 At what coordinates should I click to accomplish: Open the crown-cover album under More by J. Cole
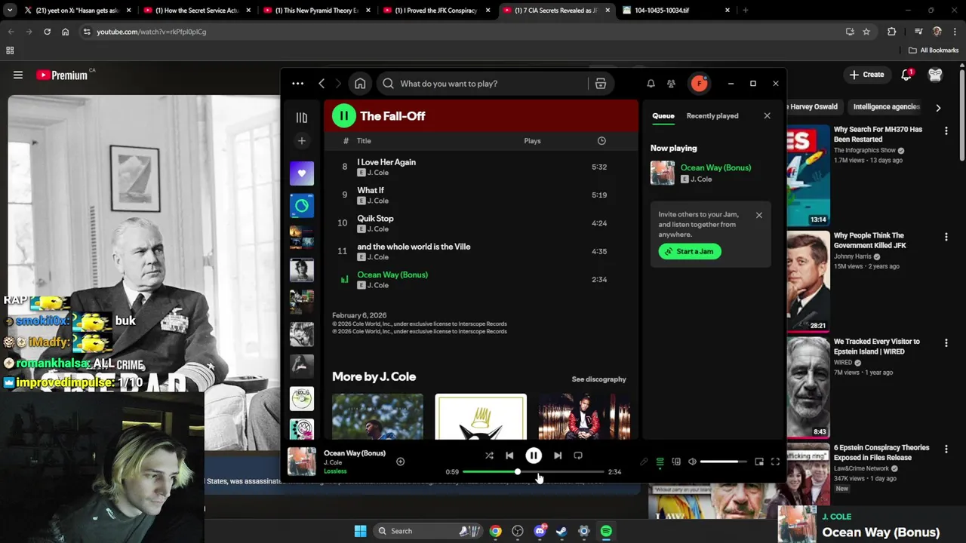point(481,416)
